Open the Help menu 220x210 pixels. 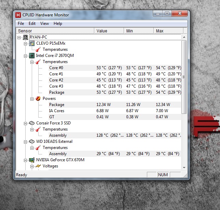(58, 24)
